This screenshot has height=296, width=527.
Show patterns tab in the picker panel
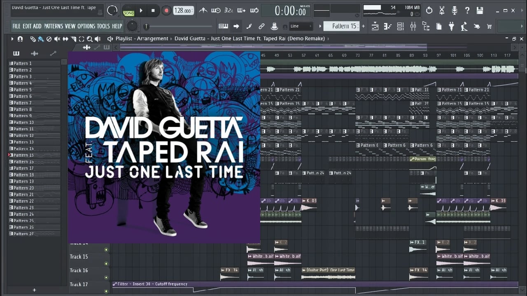click(16, 53)
